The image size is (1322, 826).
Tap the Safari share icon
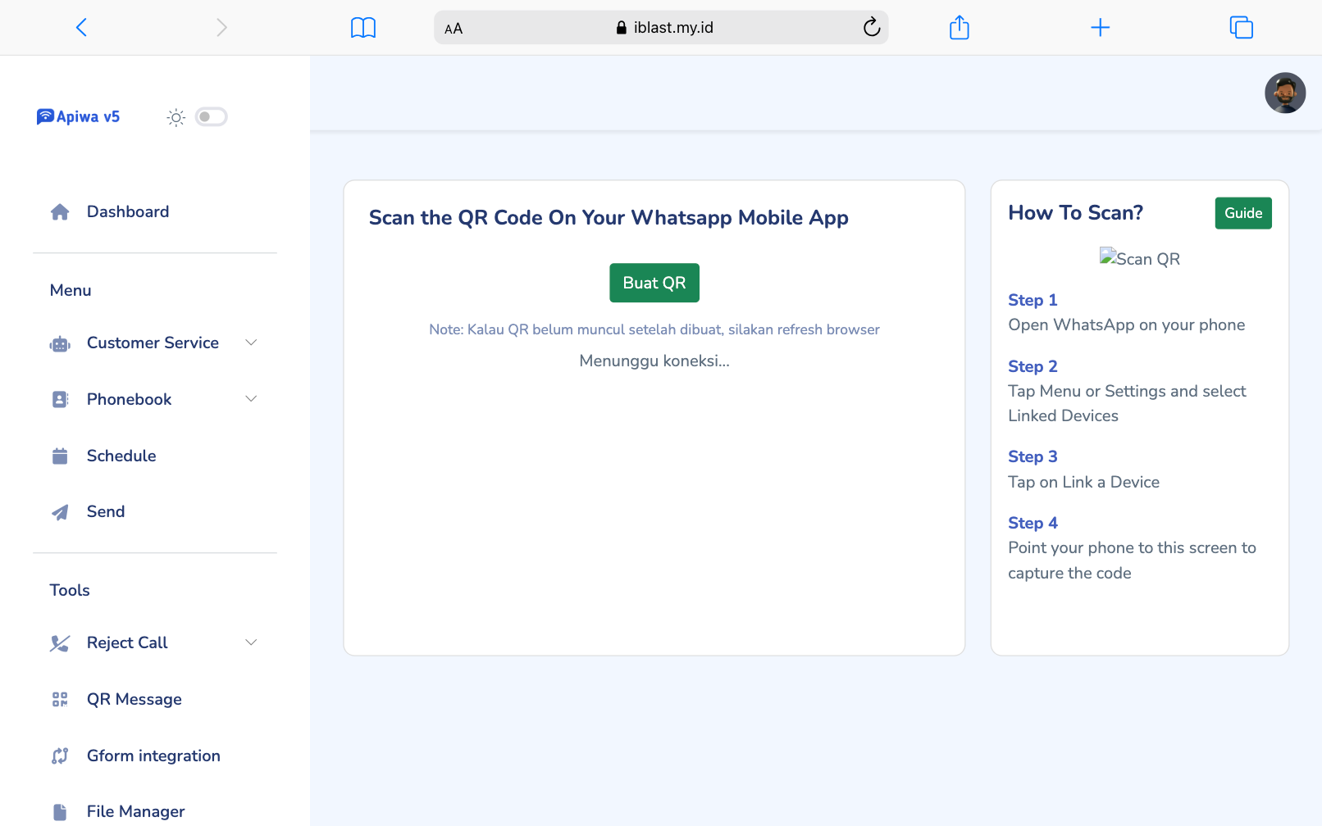(x=959, y=28)
